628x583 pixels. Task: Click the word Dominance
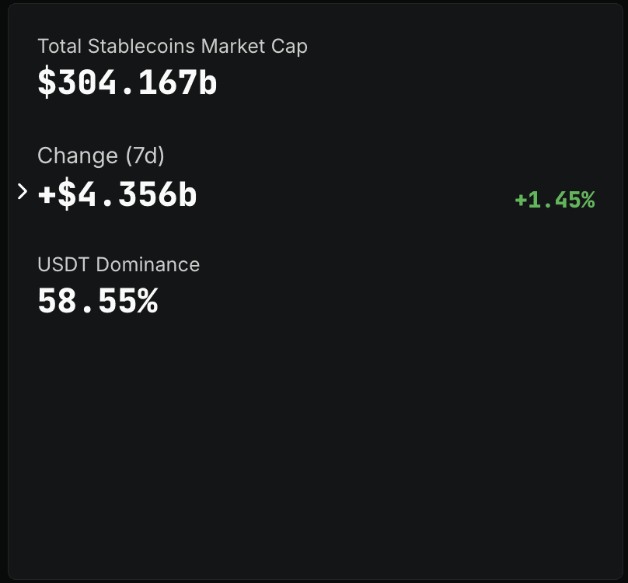click(x=148, y=264)
